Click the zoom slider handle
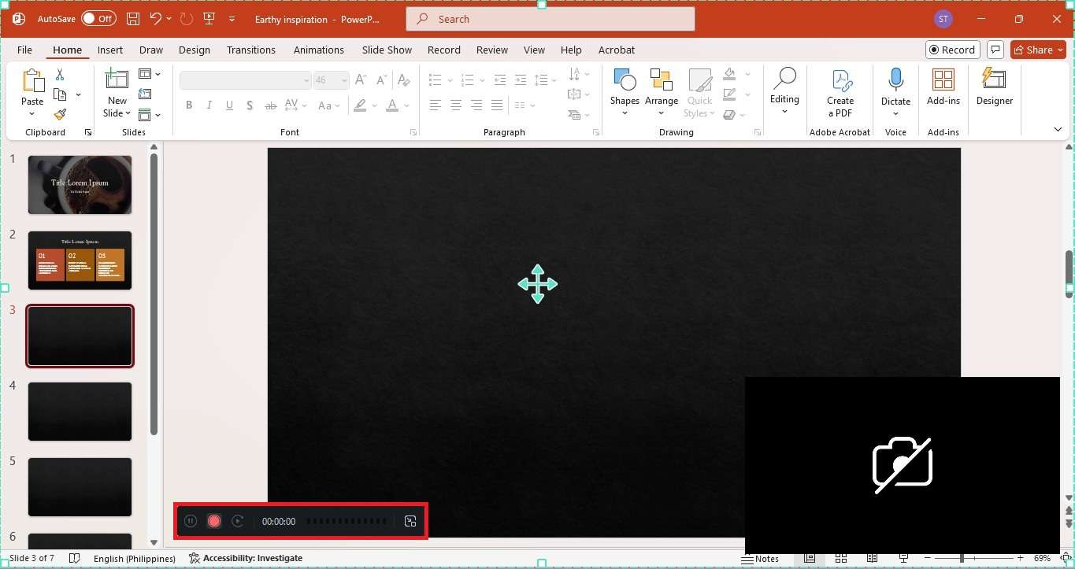Screen dimensions: 1075x569 [961, 558]
